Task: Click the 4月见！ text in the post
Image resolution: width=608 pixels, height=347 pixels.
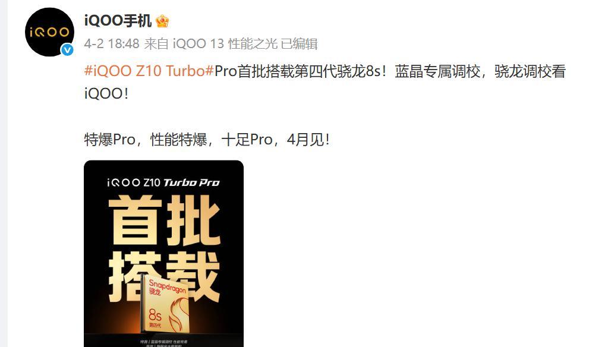Action: tap(308, 140)
